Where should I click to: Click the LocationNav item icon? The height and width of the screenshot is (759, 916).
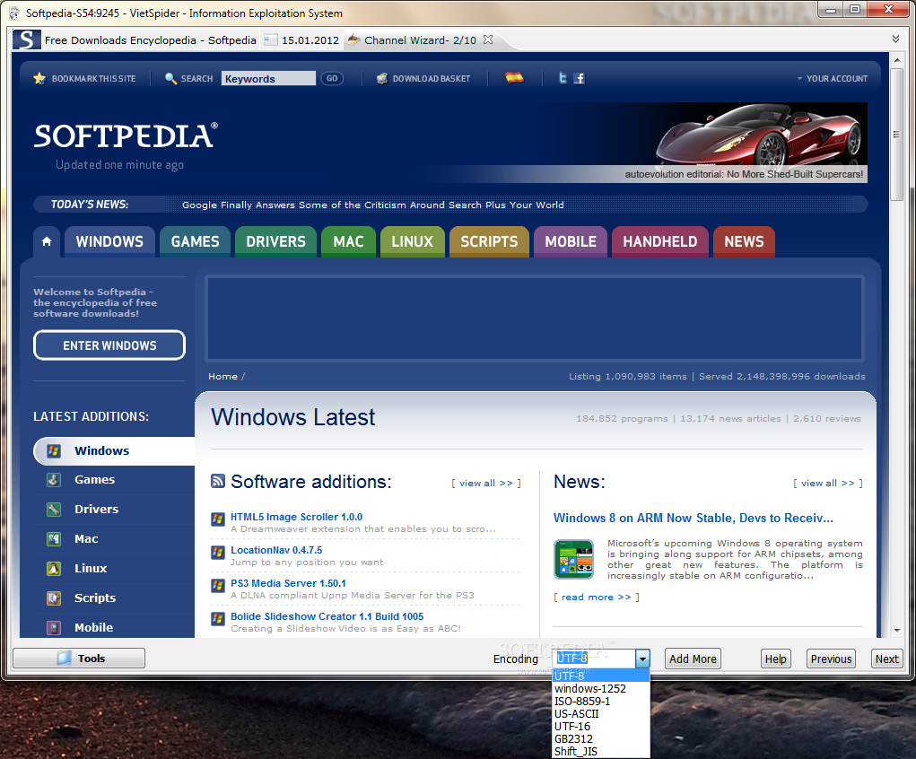tap(218, 552)
